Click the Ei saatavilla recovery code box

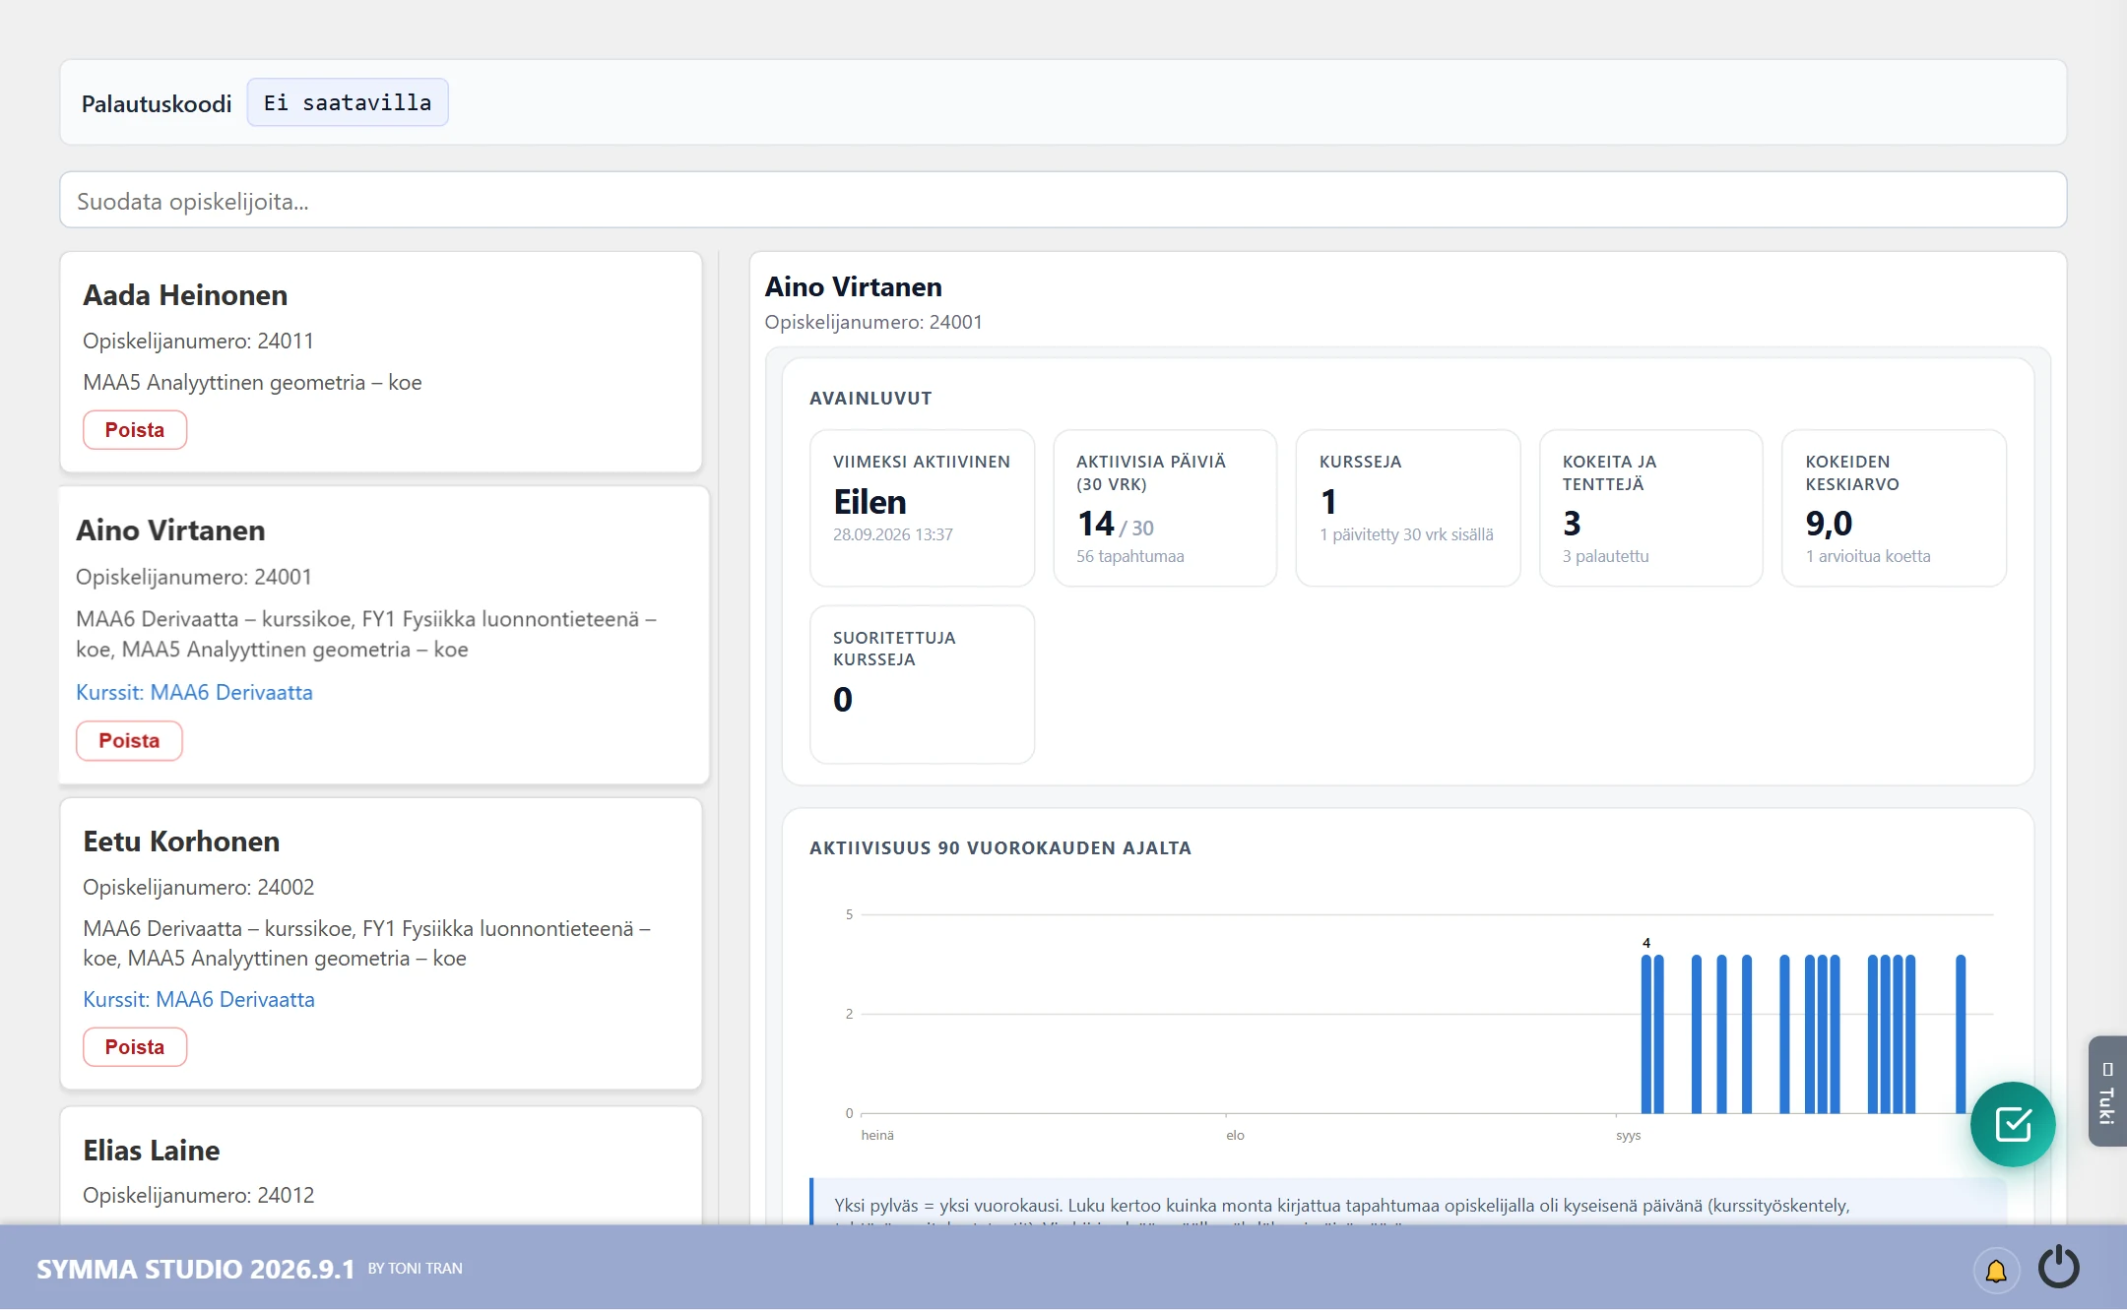pos(348,102)
